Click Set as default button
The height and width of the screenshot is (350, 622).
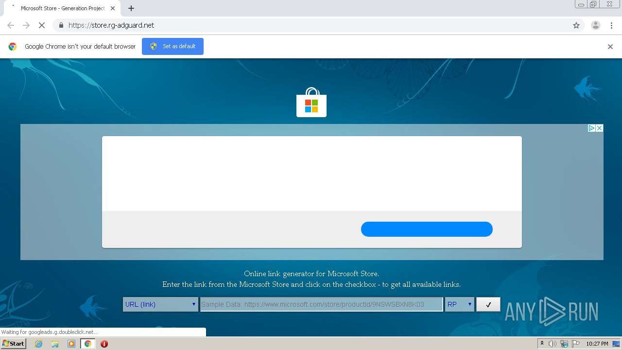(173, 46)
